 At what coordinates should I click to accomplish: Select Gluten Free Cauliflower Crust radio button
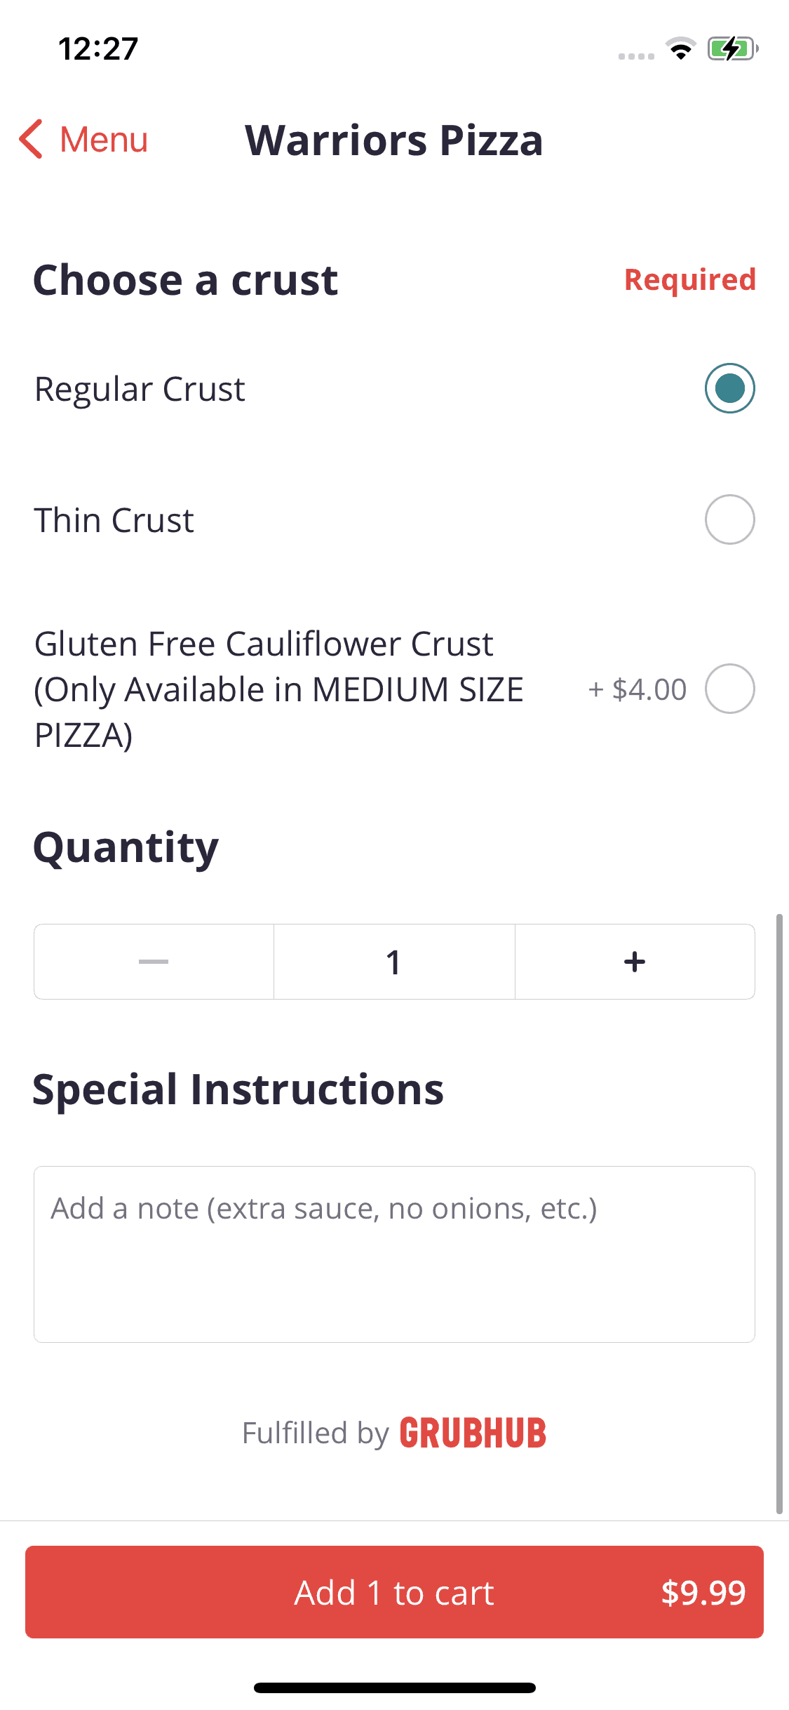coord(729,689)
